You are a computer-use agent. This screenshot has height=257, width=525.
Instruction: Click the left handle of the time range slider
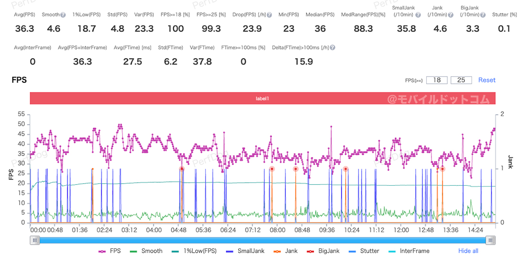(34, 240)
